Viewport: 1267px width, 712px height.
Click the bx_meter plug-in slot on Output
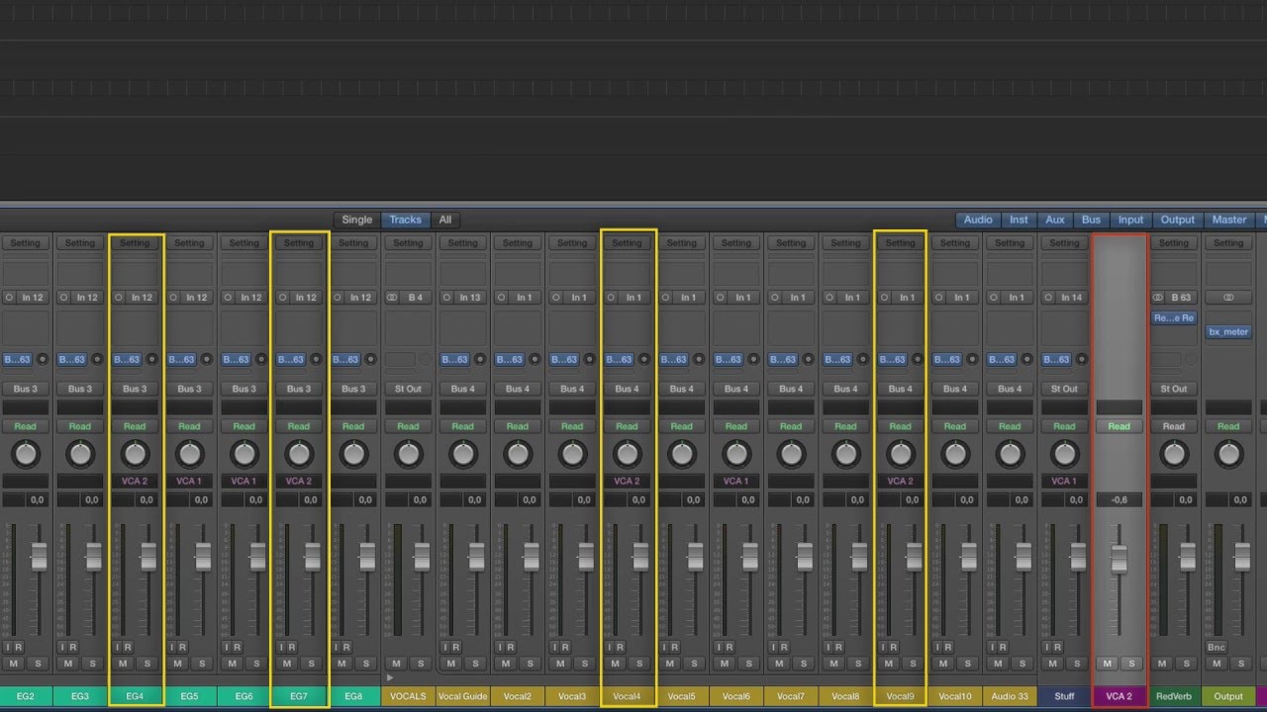pos(1228,332)
